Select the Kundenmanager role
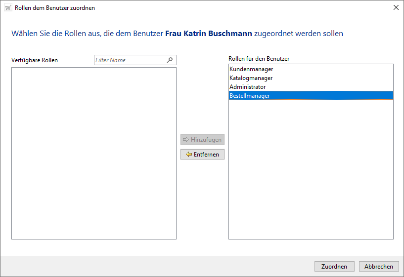404x277 pixels. click(251, 69)
